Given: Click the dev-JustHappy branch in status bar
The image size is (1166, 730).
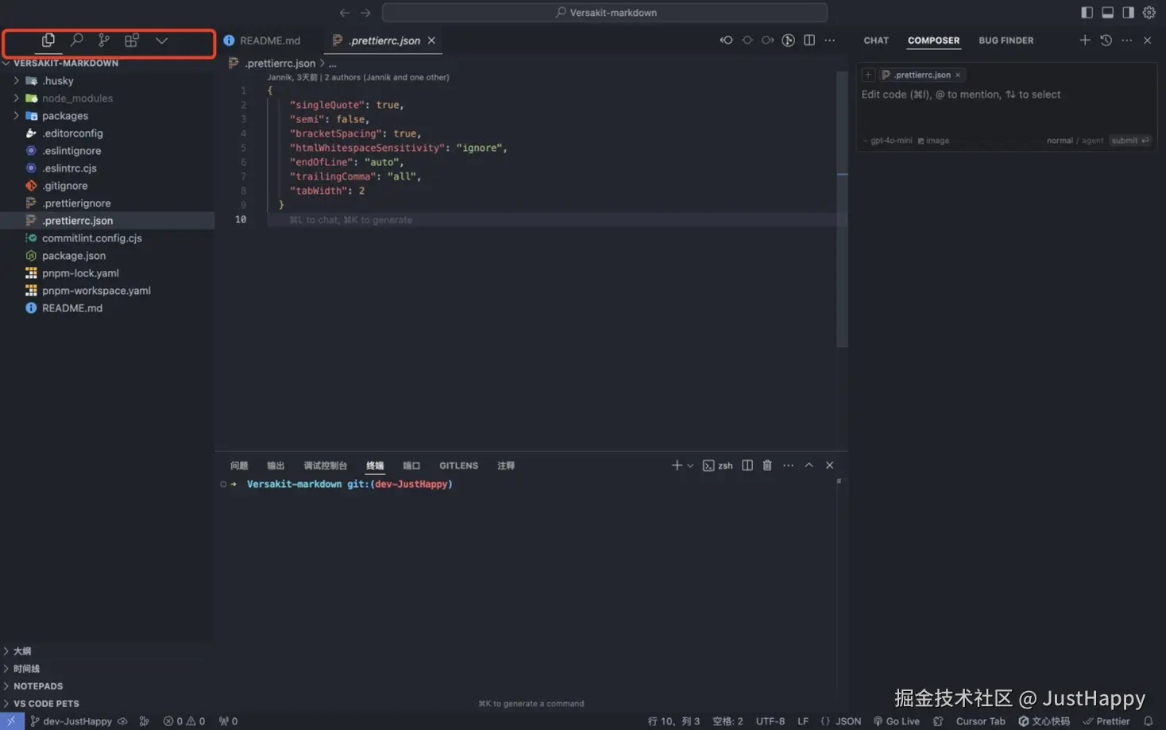Looking at the screenshot, I should 71,721.
